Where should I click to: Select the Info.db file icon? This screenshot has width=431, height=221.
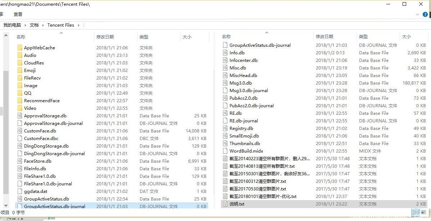pyautogui.click(x=225, y=53)
